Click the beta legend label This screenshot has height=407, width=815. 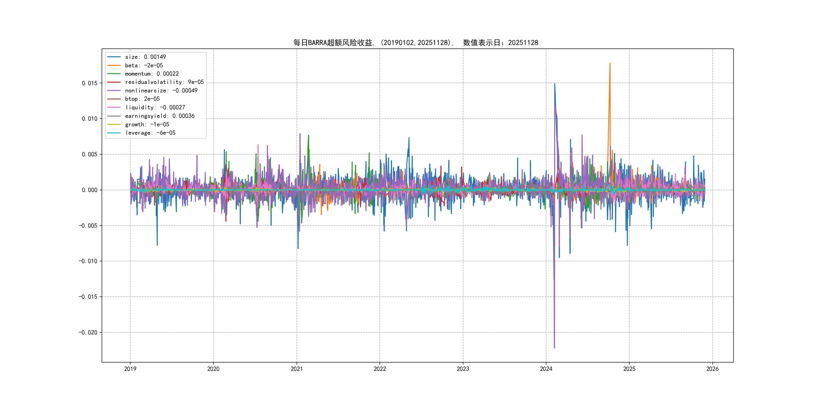coord(144,65)
